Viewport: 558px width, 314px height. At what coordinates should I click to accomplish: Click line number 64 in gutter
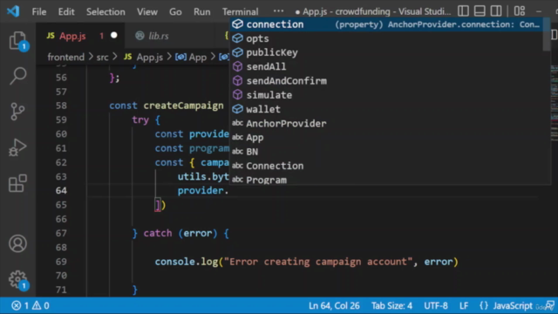[61, 191]
